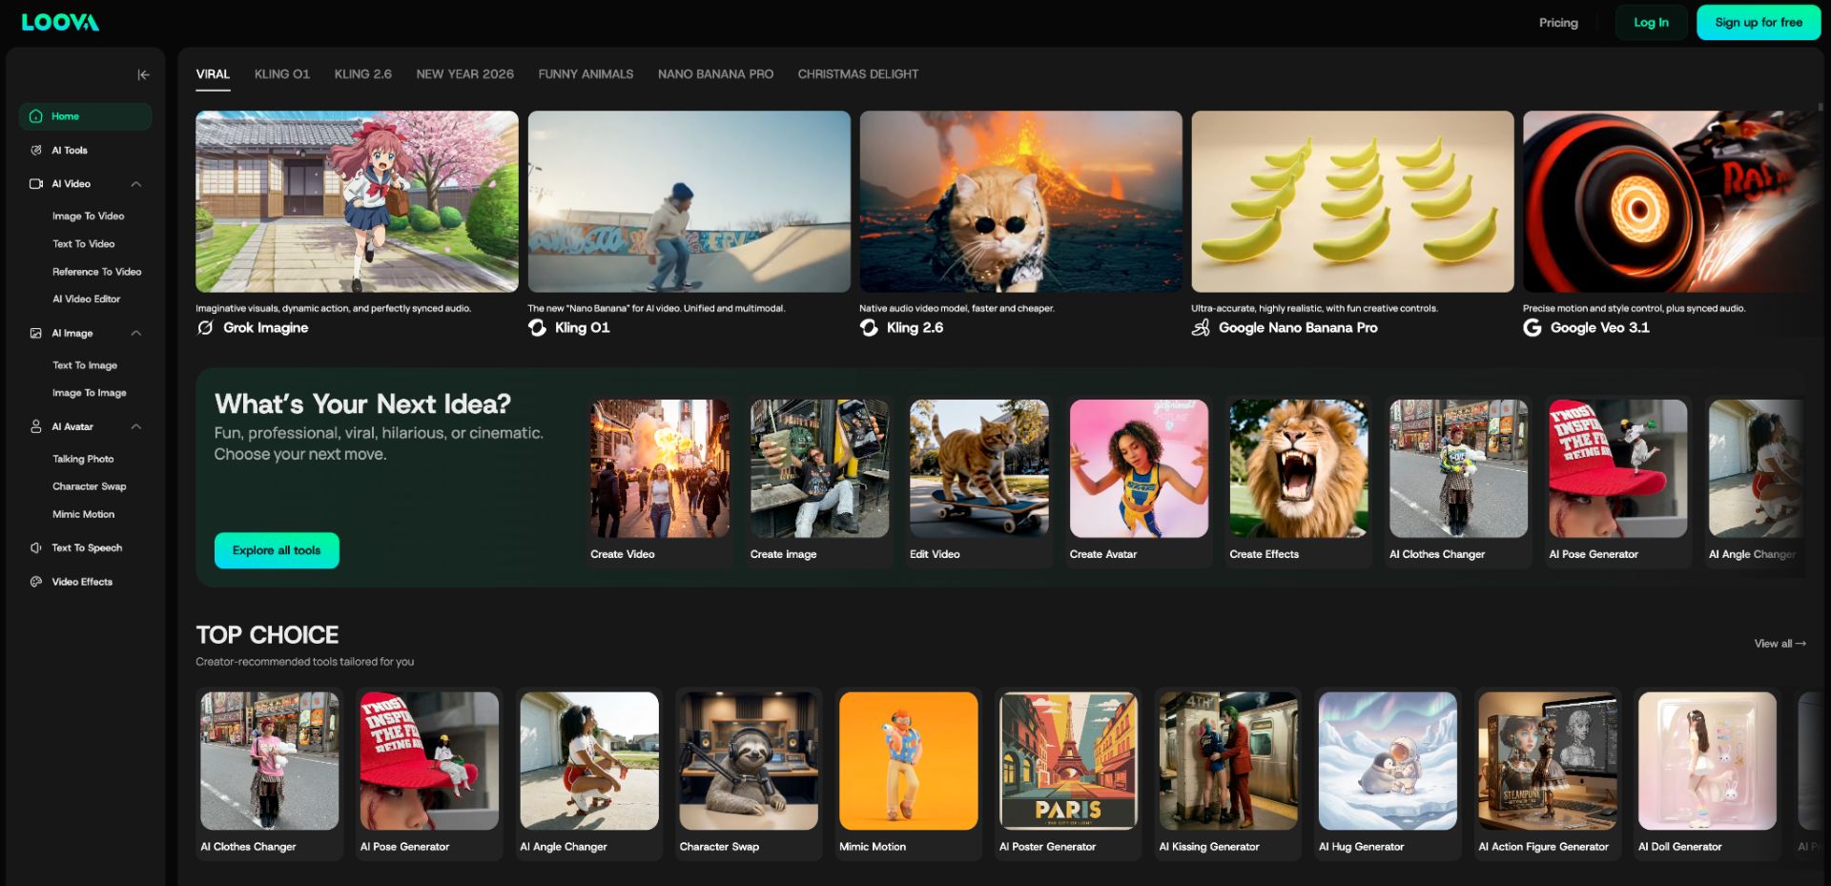This screenshot has height=886, width=1831.
Task: Collapse the AI Image section chevron
Action: [136, 334]
